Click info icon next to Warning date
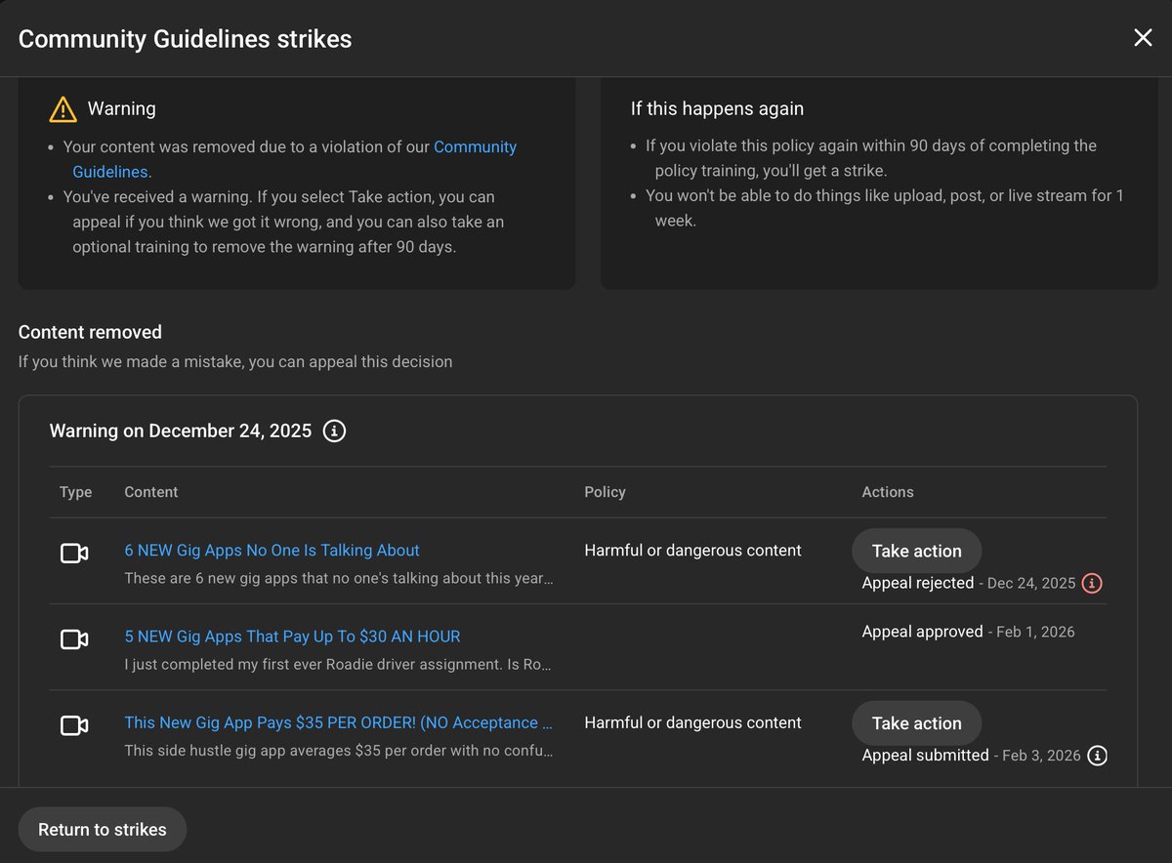The image size is (1172, 863). click(x=334, y=431)
